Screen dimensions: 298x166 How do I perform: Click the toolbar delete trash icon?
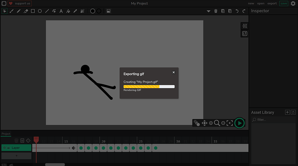(216, 11)
